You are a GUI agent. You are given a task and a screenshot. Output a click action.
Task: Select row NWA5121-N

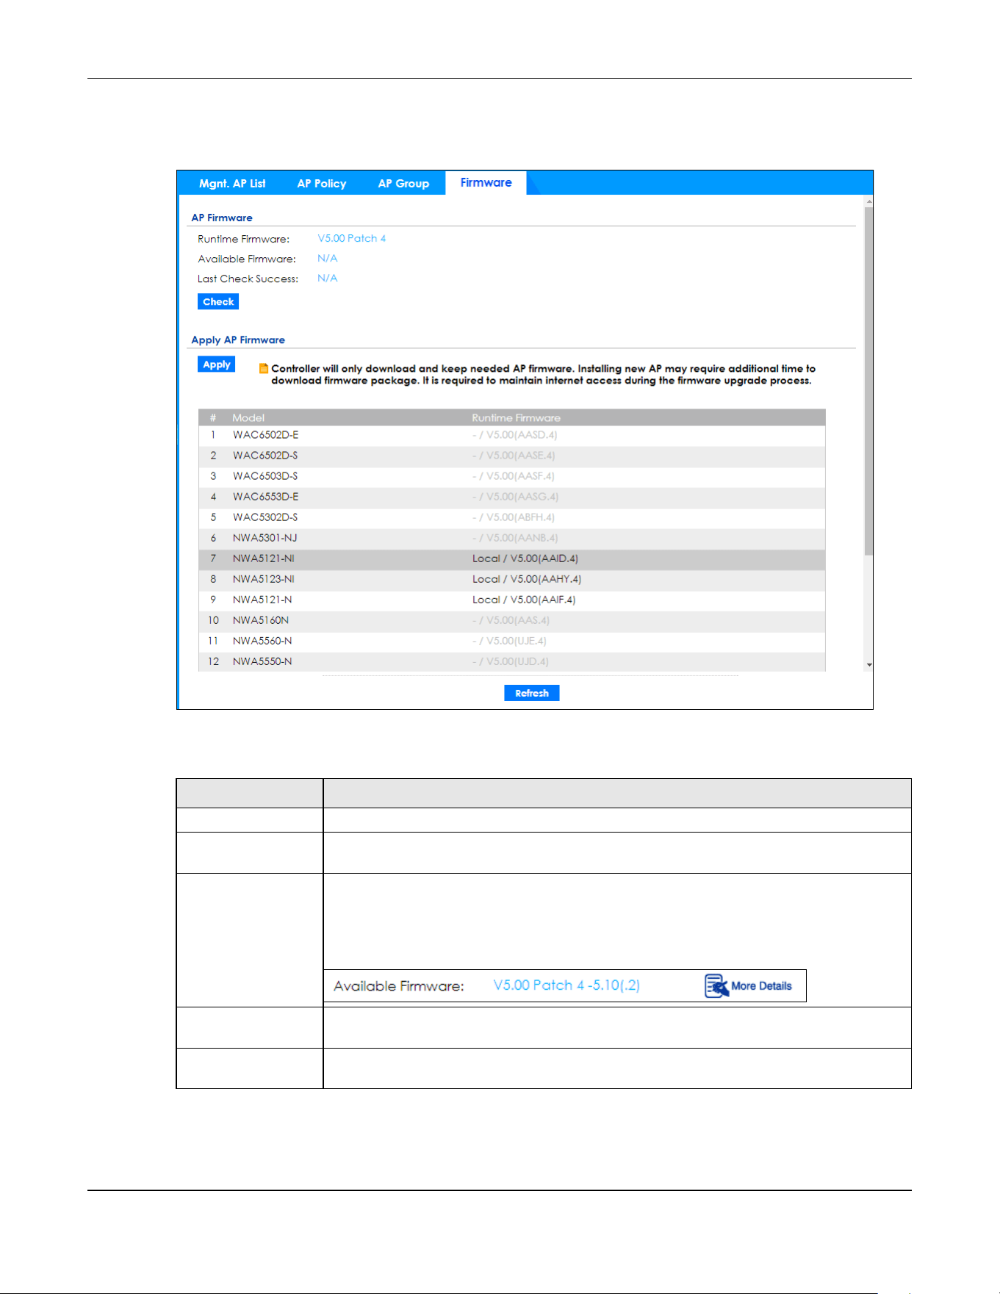(511, 600)
